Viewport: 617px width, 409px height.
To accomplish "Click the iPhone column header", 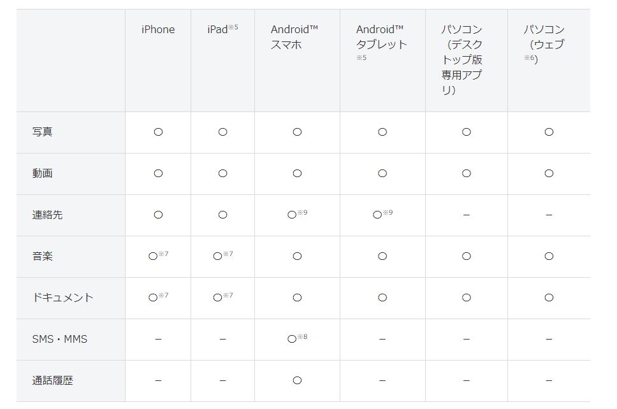I will tap(158, 29).
